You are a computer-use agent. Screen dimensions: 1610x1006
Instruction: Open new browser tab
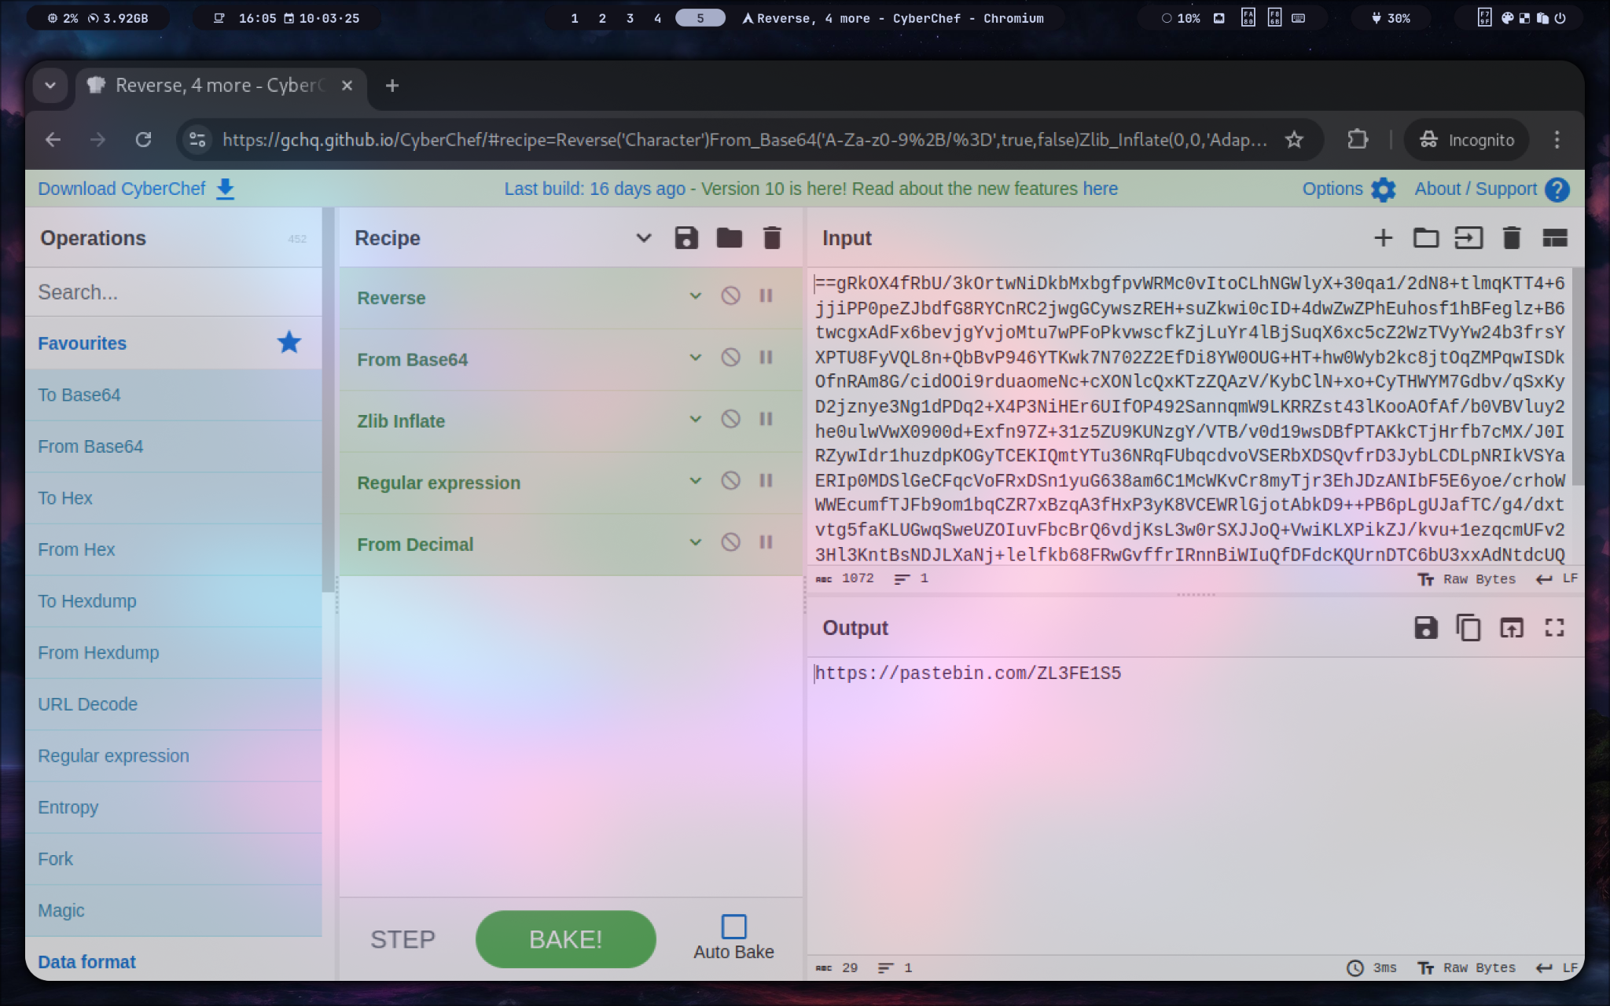392,86
